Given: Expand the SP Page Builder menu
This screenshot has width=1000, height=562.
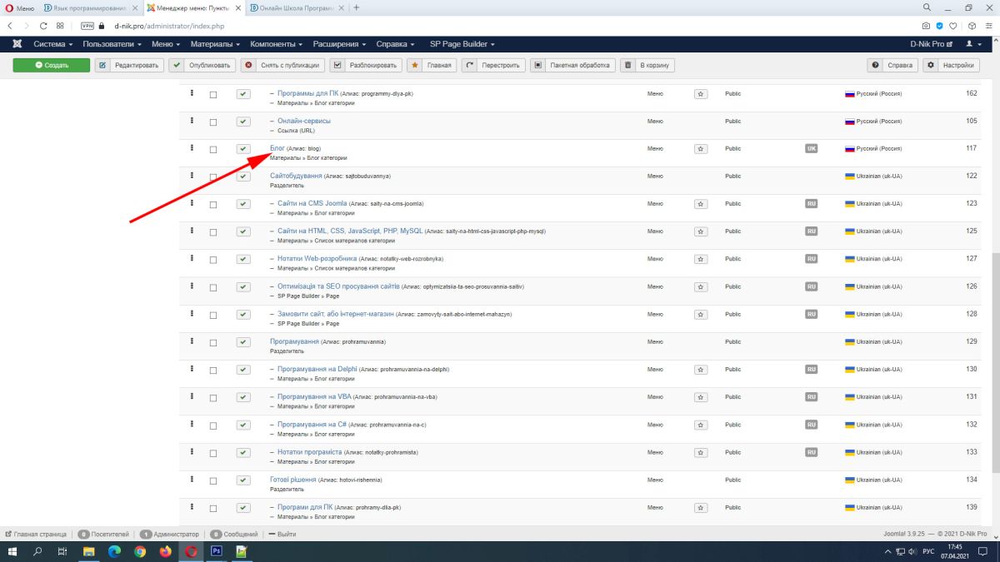Looking at the screenshot, I should (462, 43).
